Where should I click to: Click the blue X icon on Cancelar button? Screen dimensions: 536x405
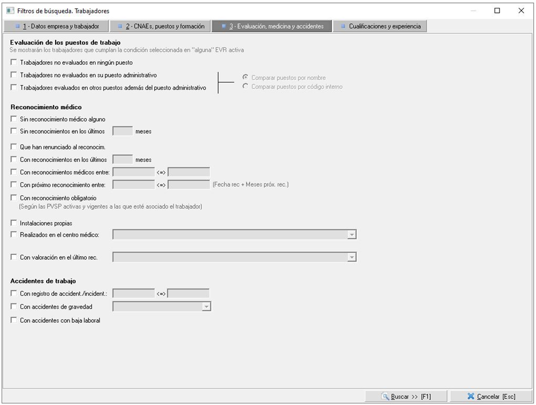coord(471,397)
